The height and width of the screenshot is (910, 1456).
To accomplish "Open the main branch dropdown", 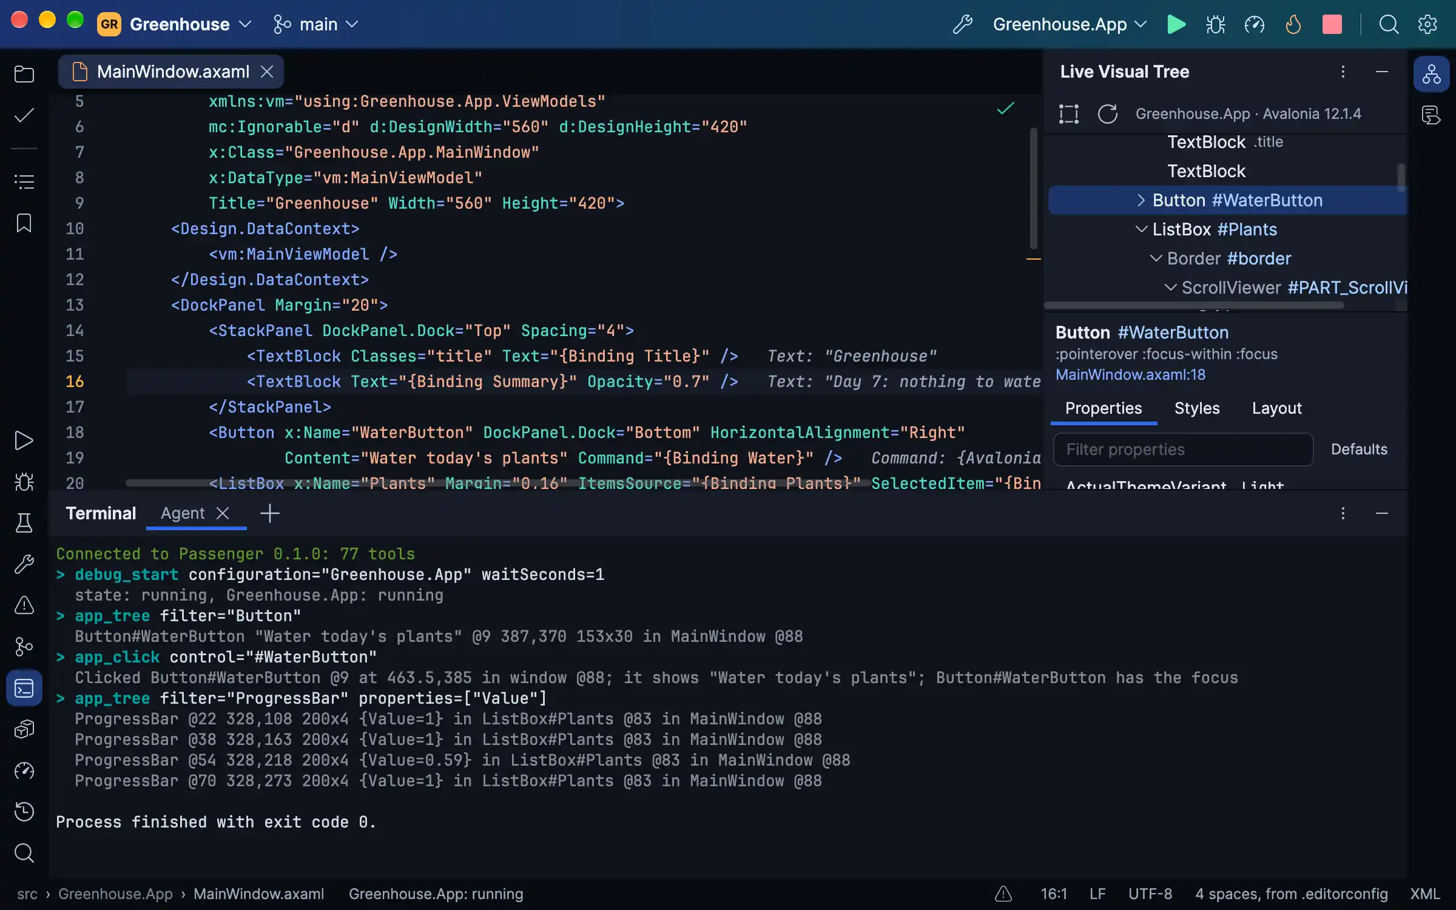I will (316, 24).
